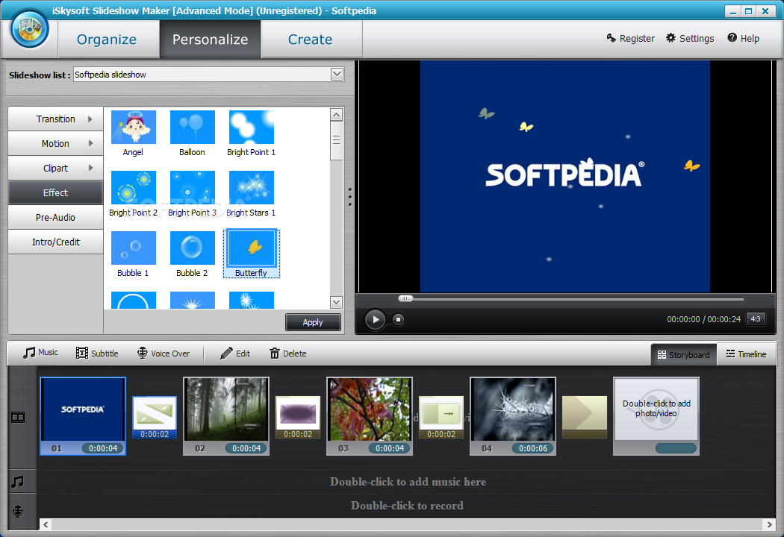Viewport: 784px width, 537px height.
Task: Open the Intro/Credit category
Action: tap(55, 242)
